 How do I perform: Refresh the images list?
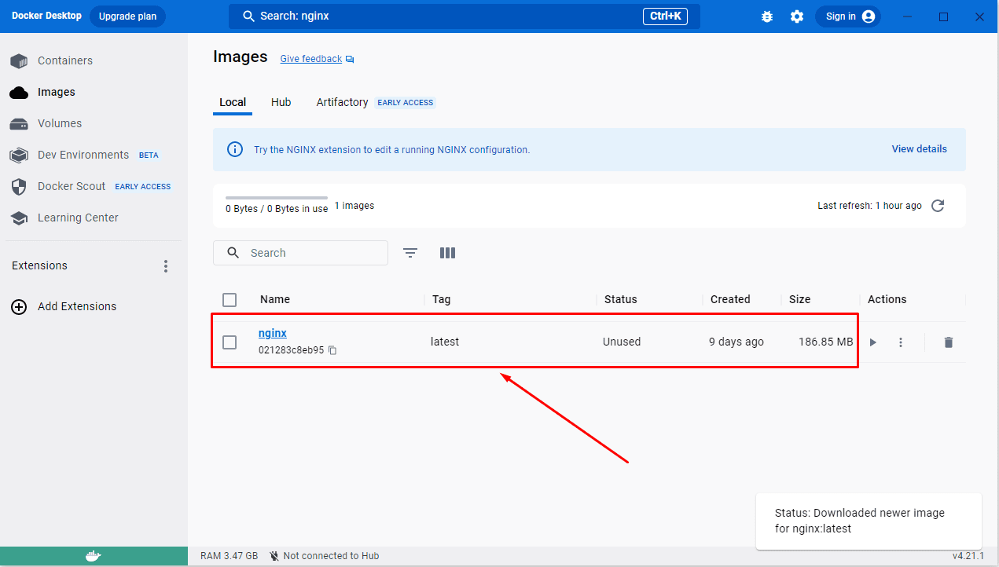click(x=938, y=206)
